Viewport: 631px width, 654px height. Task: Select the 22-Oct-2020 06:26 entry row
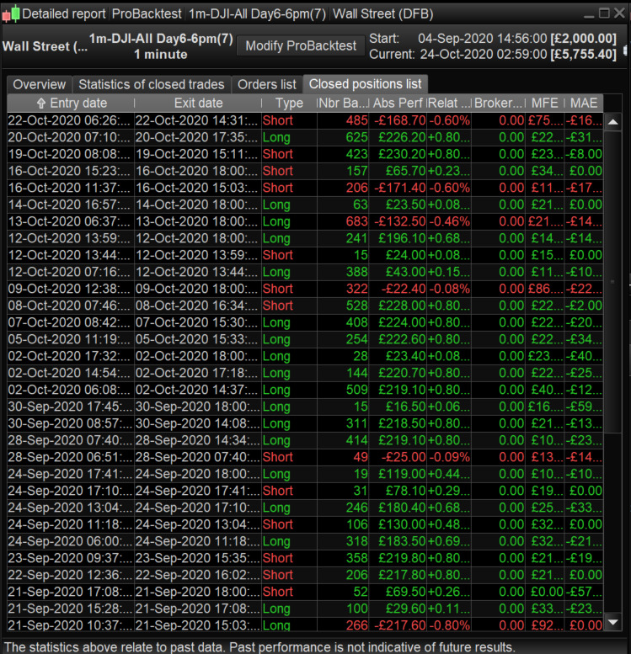click(305, 120)
